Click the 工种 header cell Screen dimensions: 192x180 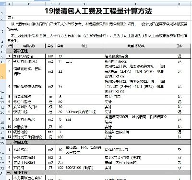(180, 46)
